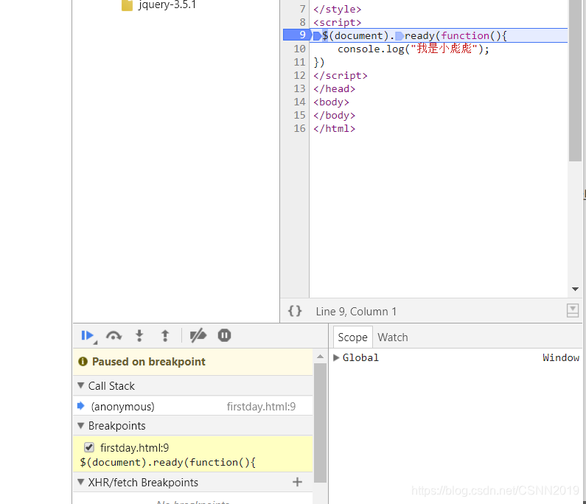
Task: Click the <body> tag on line 14
Action: click(331, 102)
